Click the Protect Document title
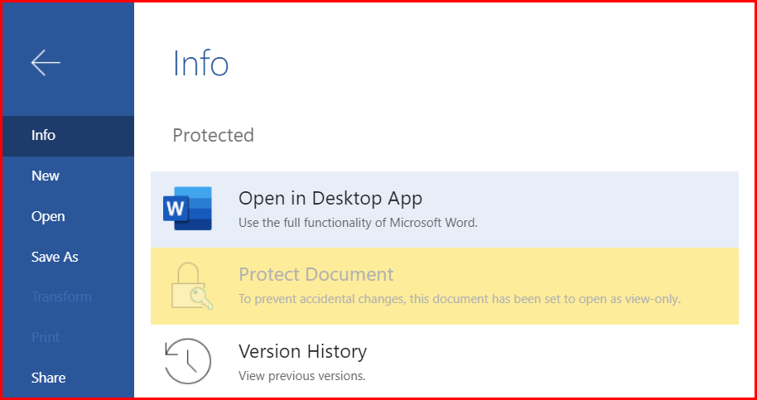Image resolution: width=757 pixels, height=400 pixels. coord(316,275)
